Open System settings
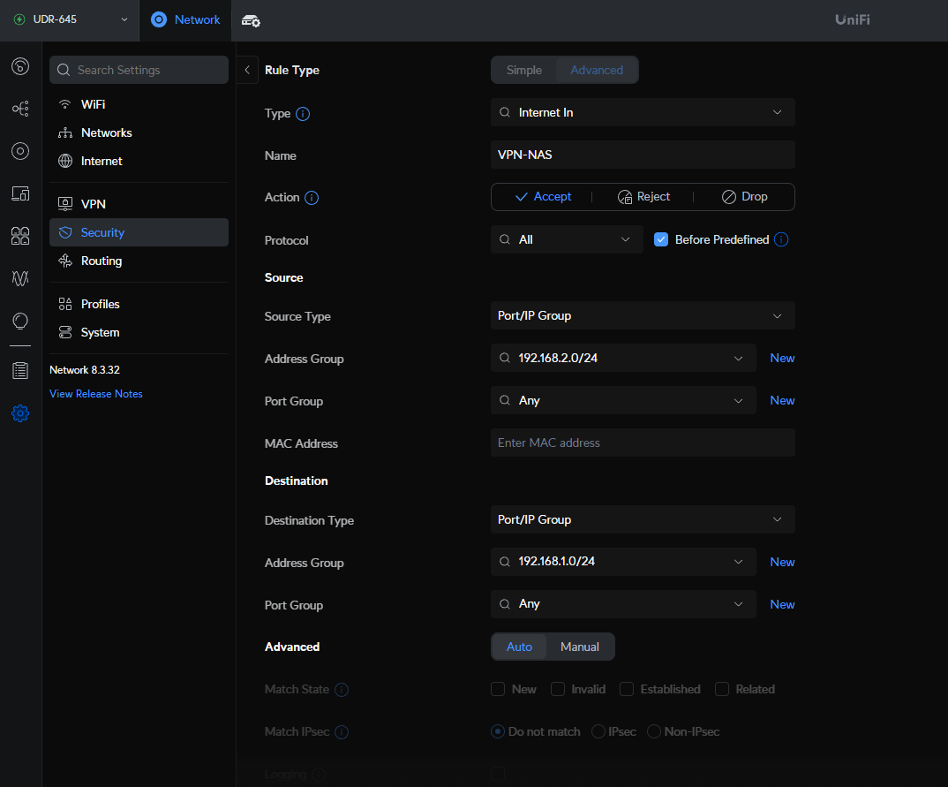Screen dimensions: 948x787 coord(139,333)
